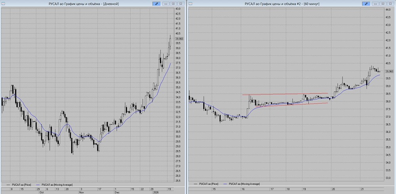Image resolution: width=396 pixels, height=194 pixels.
Task: Click the 42,5 price label on 60-minute chart axis
Action: pyautogui.click(x=388, y=32)
